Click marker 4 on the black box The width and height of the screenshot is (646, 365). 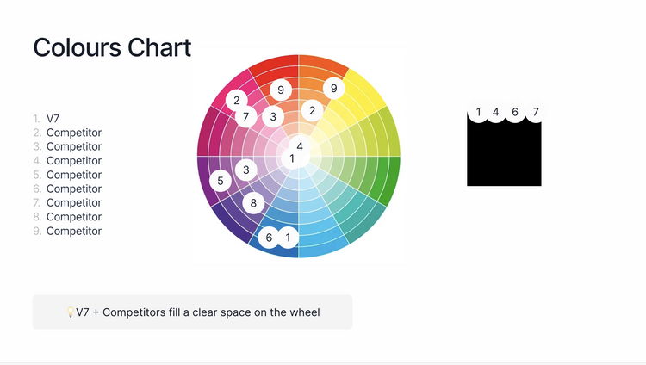pyautogui.click(x=495, y=112)
